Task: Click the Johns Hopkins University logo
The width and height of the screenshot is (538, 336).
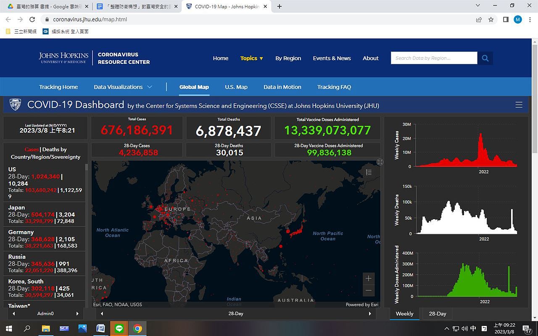Action: point(63,58)
